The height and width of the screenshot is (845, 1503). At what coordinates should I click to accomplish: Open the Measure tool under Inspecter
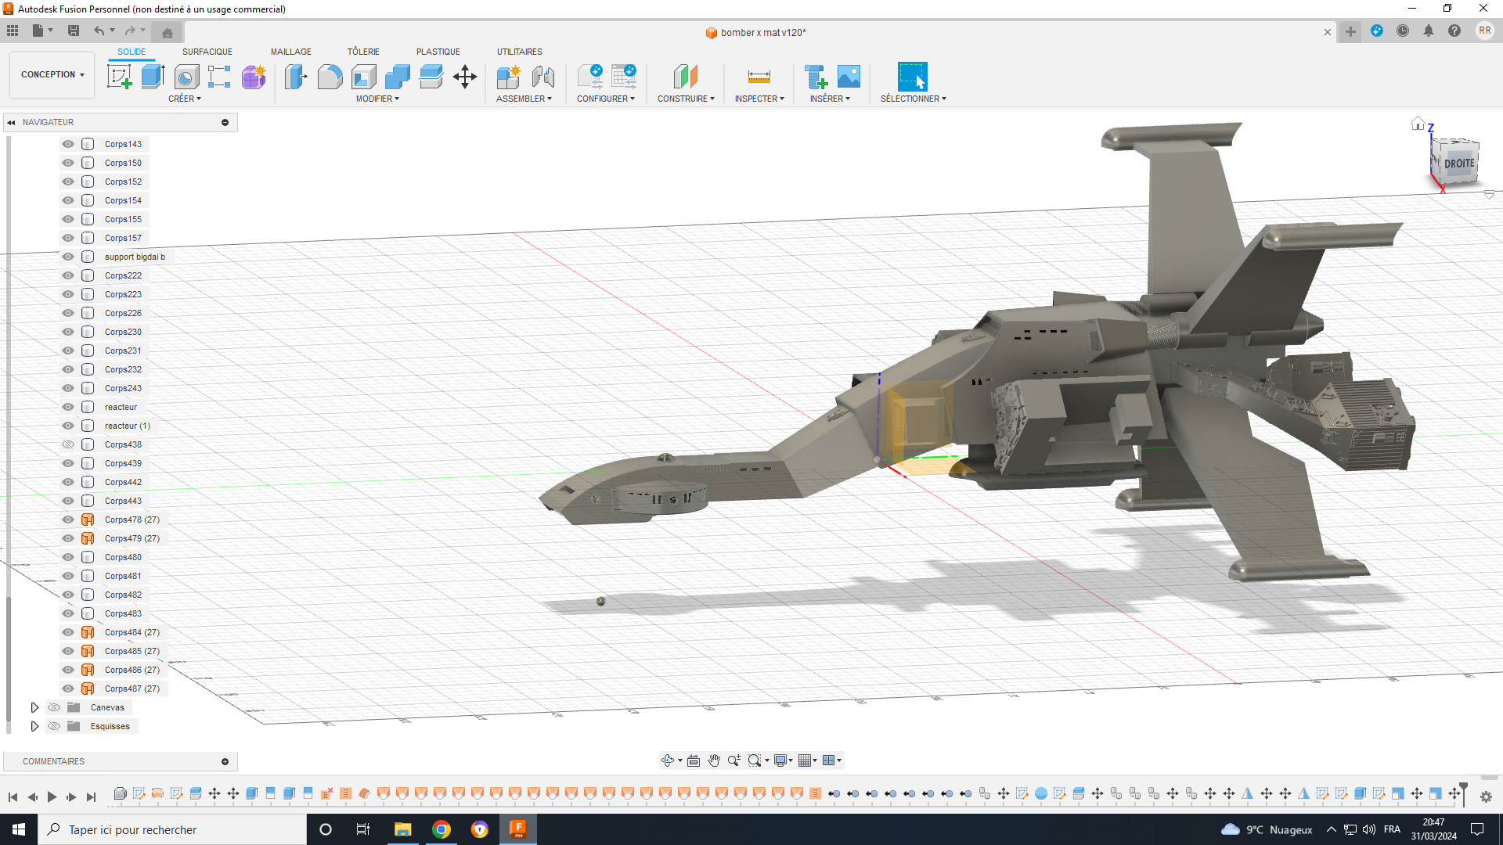759,77
